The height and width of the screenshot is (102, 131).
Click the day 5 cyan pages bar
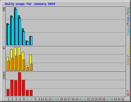click(24, 38)
